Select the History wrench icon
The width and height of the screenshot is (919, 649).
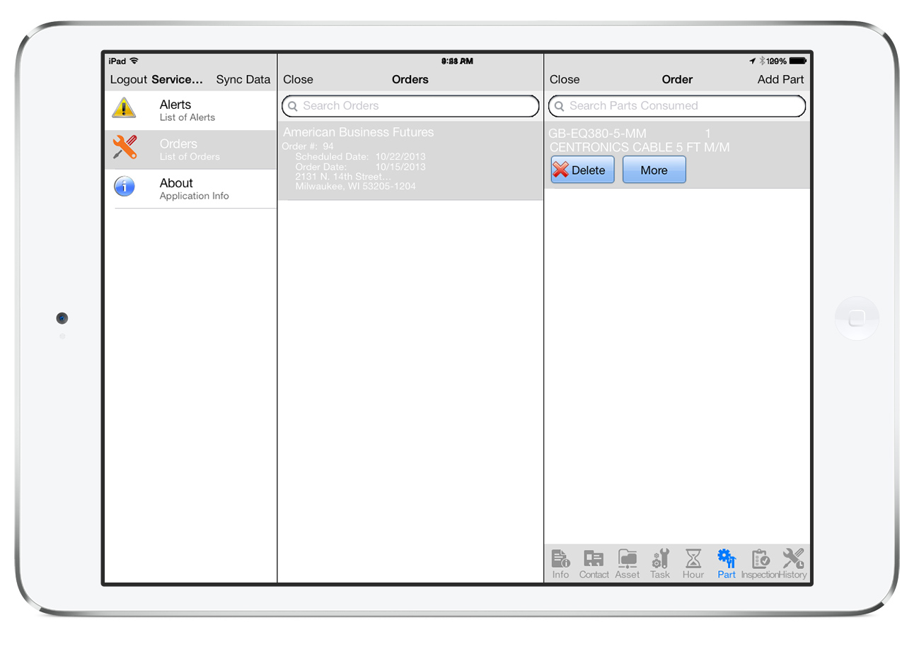click(x=794, y=562)
